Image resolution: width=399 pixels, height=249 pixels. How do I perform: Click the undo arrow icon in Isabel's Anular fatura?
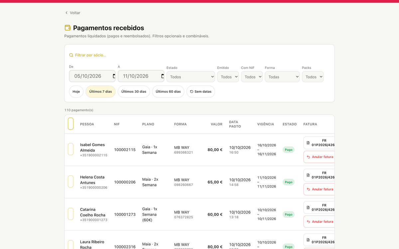point(309,157)
